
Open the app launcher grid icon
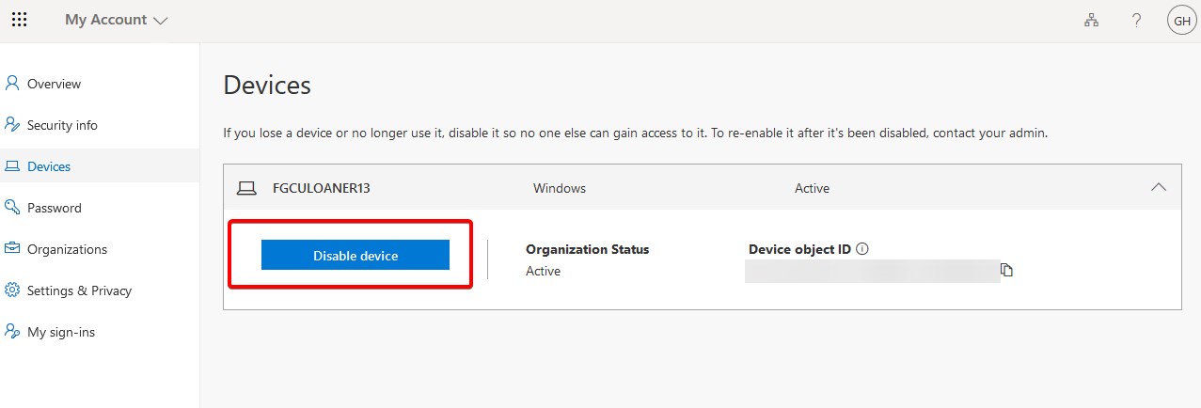click(x=19, y=20)
